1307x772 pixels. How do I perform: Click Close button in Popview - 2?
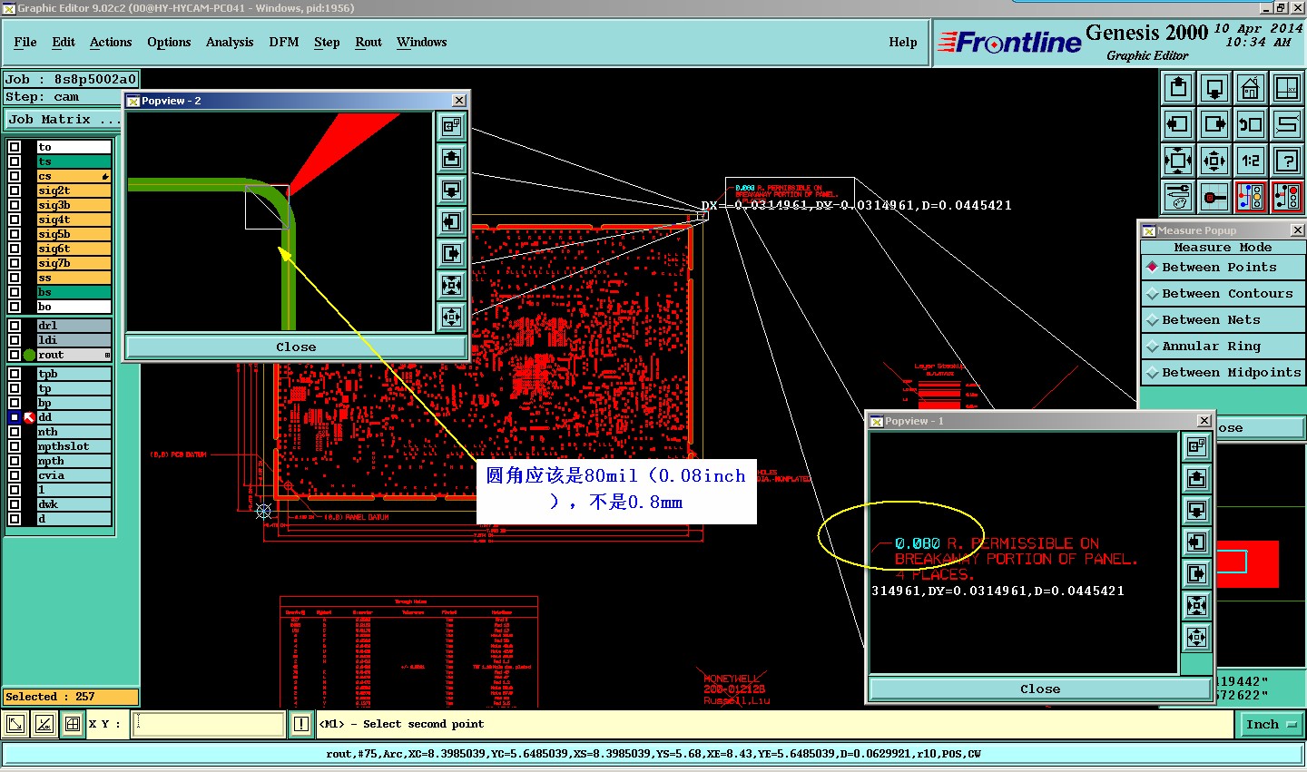pyautogui.click(x=296, y=347)
